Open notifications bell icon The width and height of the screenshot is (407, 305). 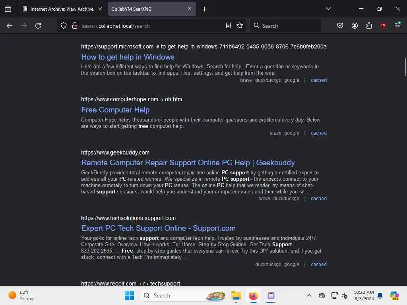pyautogui.click(x=380, y=295)
